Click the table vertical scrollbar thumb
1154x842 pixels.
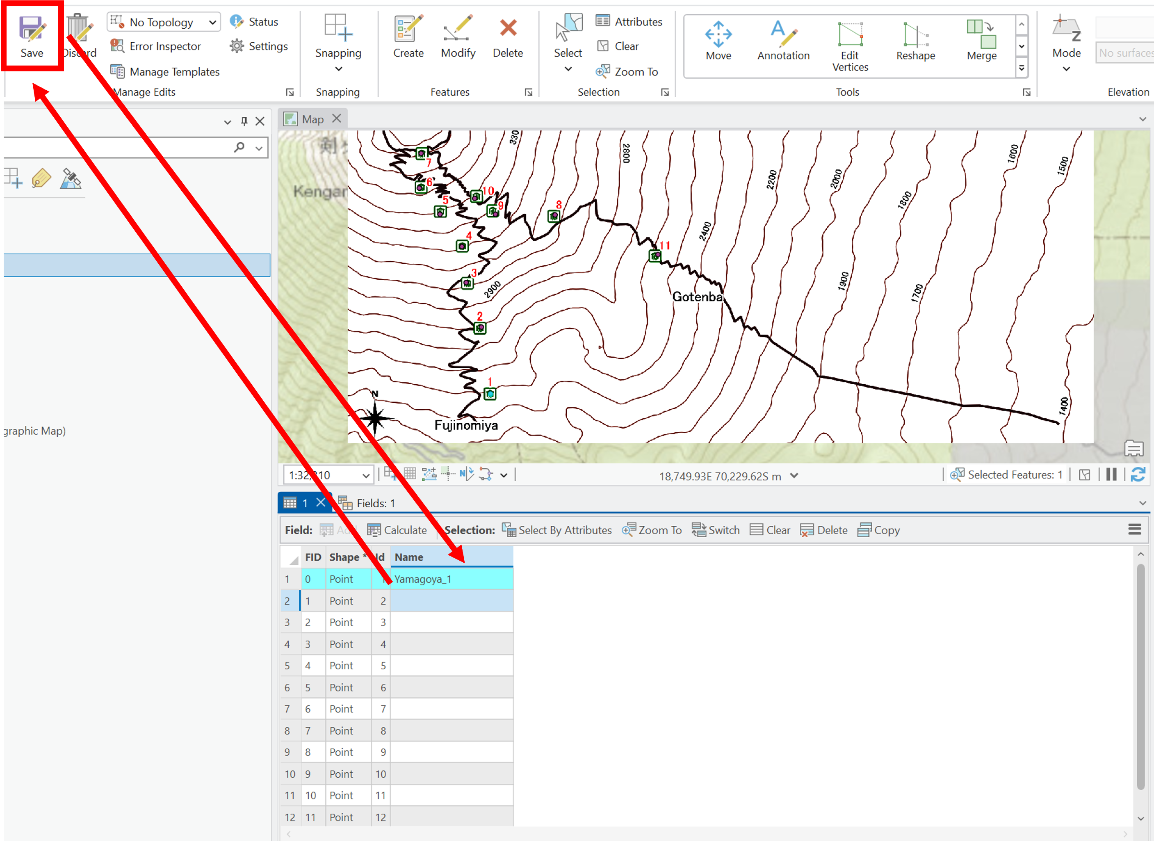click(x=1140, y=676)
